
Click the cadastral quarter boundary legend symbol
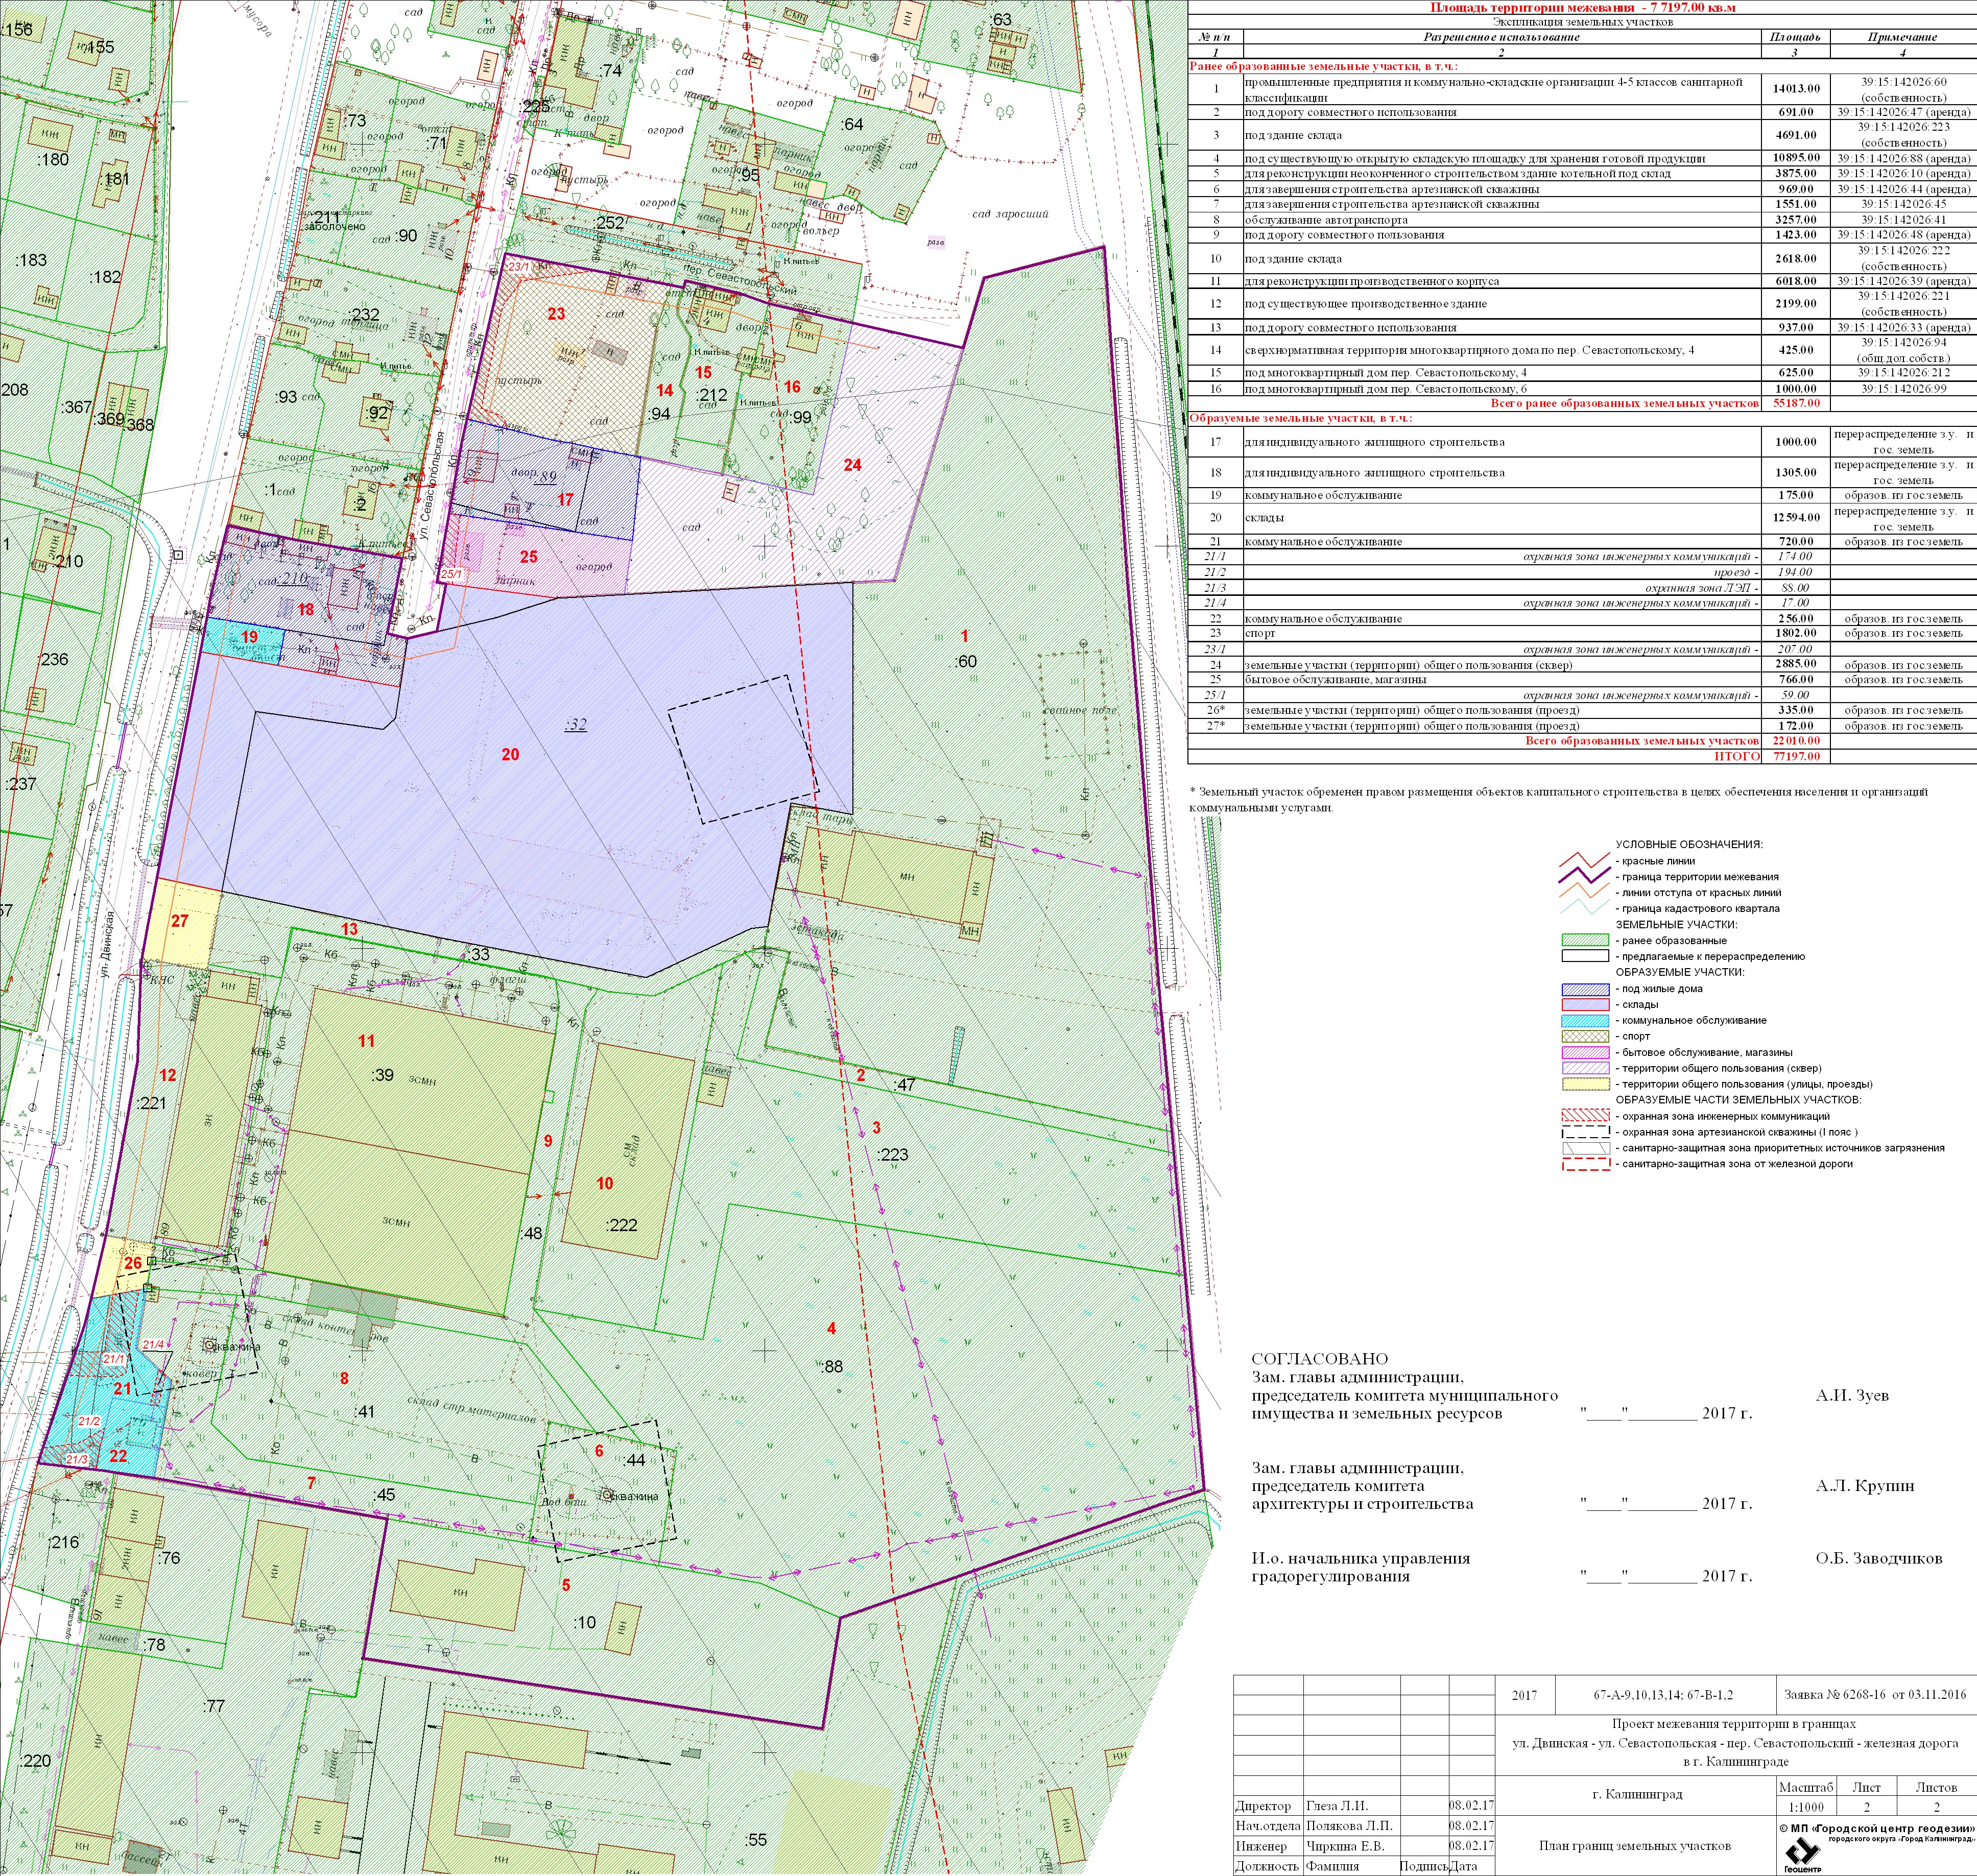(1585, 908)
